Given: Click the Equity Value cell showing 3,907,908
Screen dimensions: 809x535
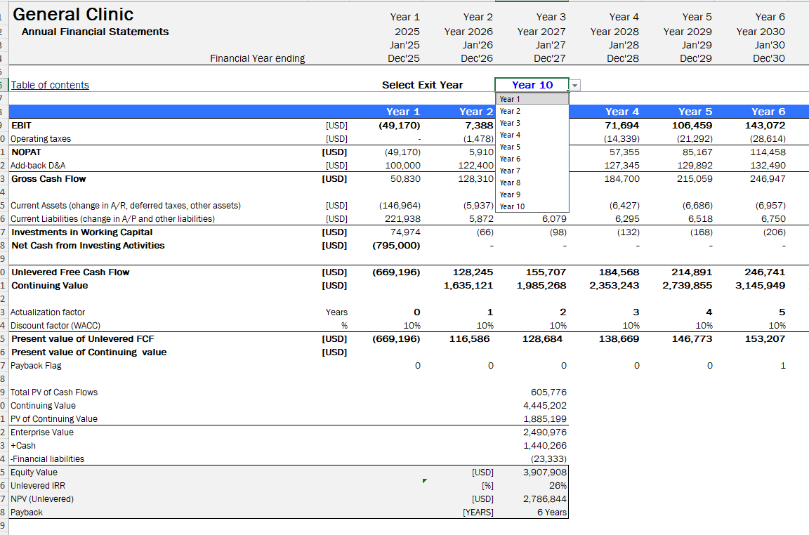Looking at the screenshot, I should tap(545, 473).
